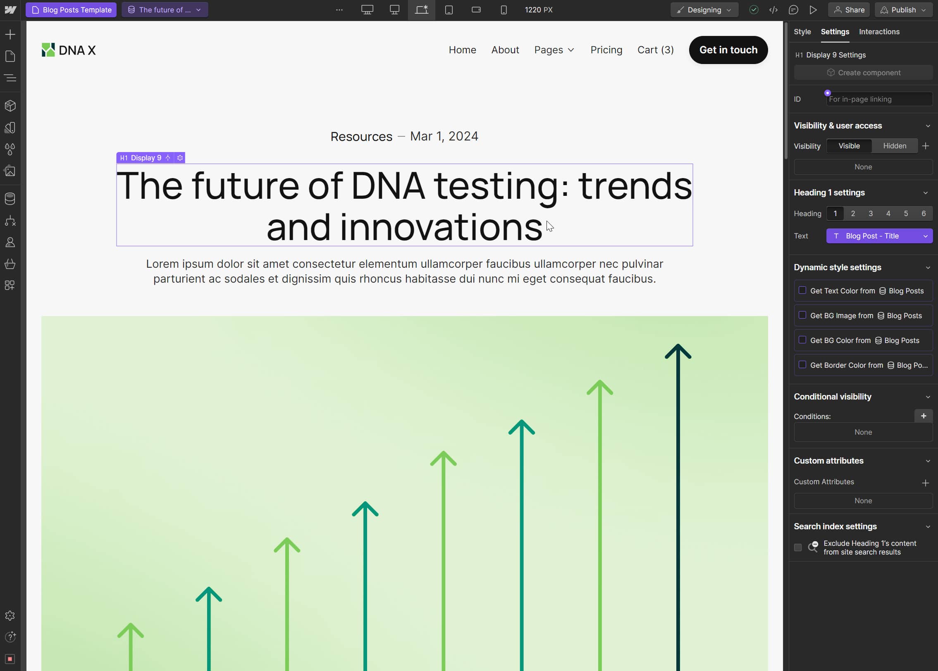Open the Ecommerce basket panel
This screenshot has height=671, width=938.
coord(10,264)
